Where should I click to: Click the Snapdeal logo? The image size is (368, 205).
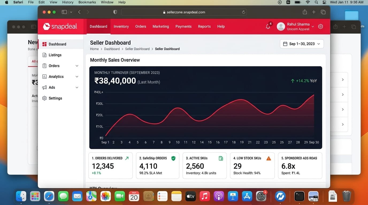(60, 26)
